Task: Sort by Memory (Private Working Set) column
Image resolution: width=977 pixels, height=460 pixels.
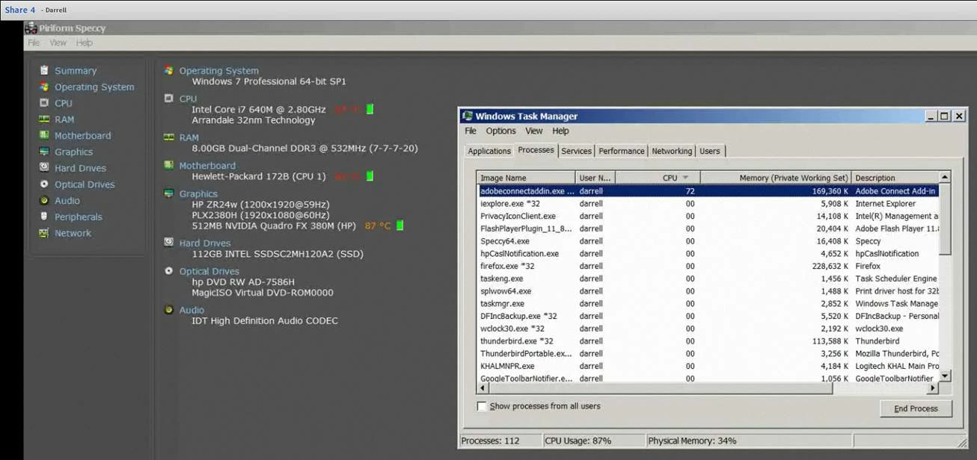Action: click(x=776, y=178)
